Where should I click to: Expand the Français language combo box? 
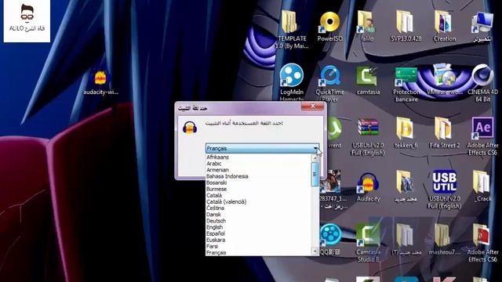pyautogui.click(x=262, y=148)
